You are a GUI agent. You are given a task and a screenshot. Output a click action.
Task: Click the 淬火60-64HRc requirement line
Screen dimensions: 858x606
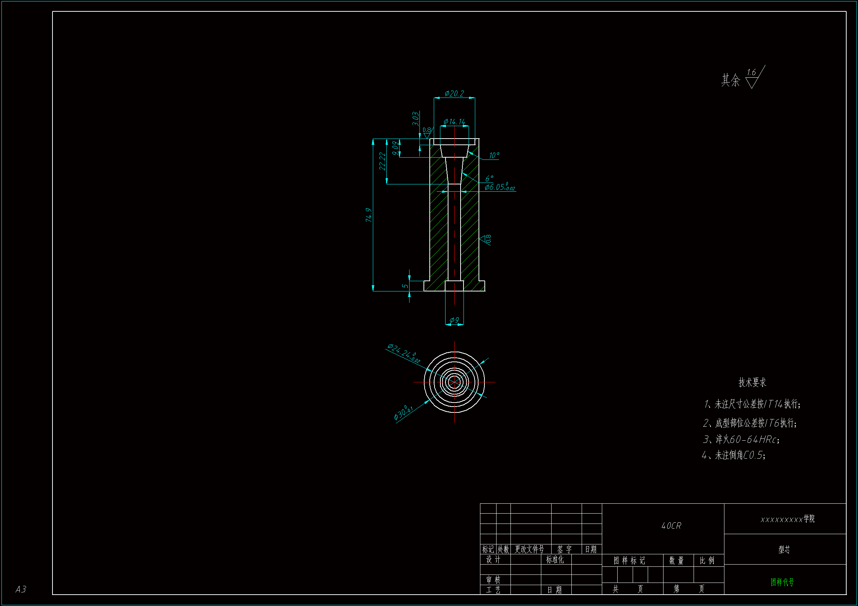click(741, 440)
